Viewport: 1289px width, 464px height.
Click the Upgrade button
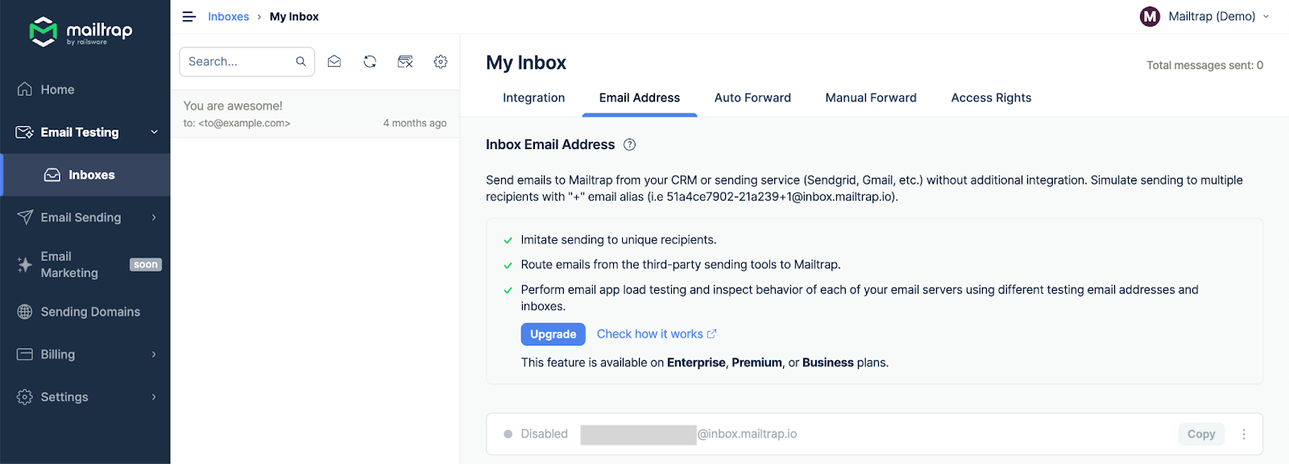[553, 334]
